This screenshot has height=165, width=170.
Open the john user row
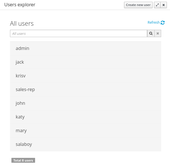point(86,103)
